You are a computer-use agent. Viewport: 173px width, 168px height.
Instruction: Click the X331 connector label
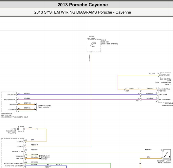coord(127,91)
